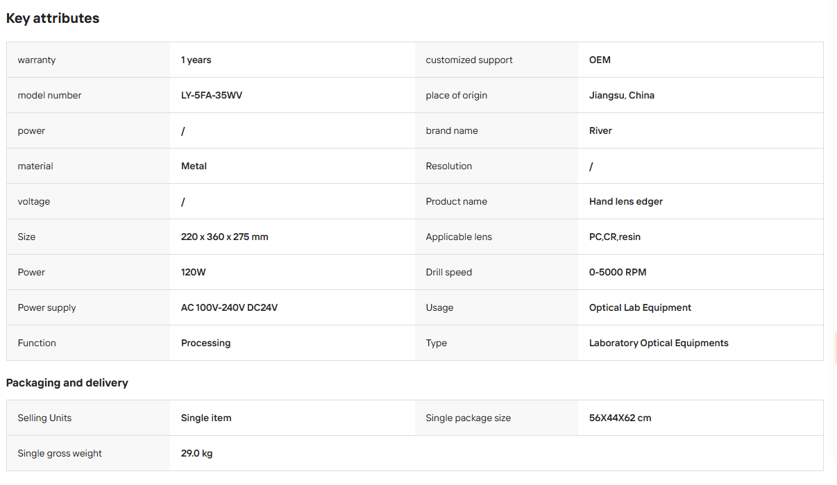Click the Key attributes heading
Viewport: 837px width, 485px height.
coord(53,19)
